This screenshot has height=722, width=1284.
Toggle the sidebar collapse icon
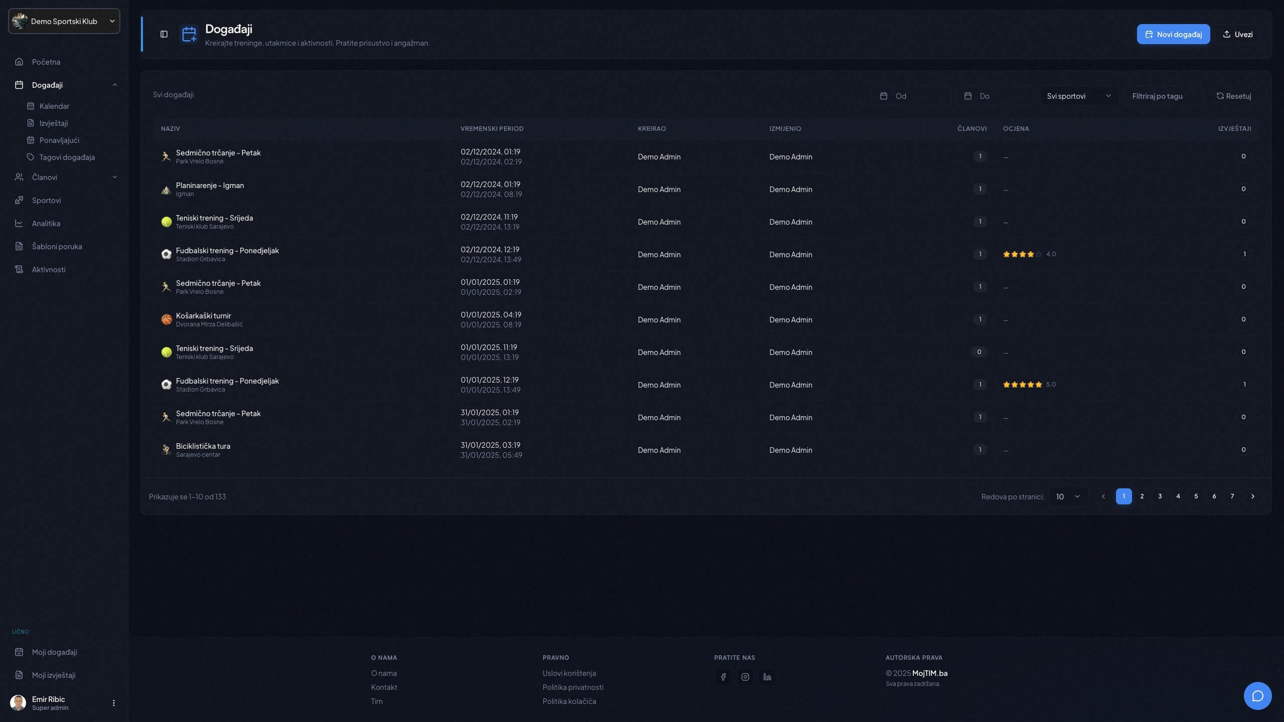(x=164, y=34)
